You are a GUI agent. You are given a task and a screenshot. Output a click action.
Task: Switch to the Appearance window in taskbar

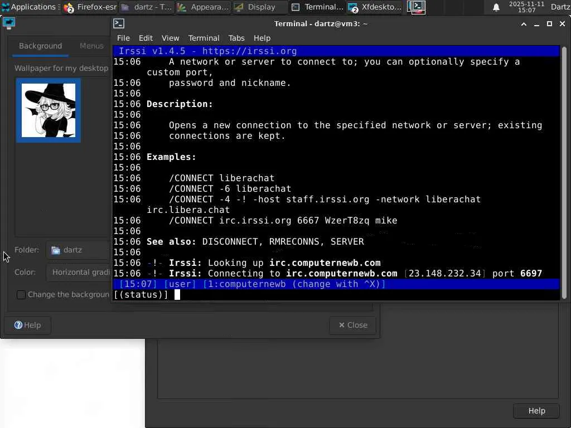203,7
